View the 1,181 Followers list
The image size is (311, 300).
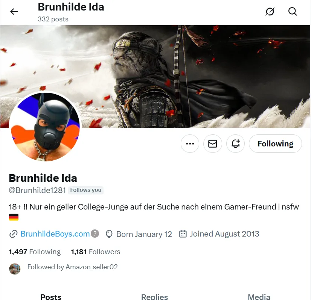pos(95,252)
